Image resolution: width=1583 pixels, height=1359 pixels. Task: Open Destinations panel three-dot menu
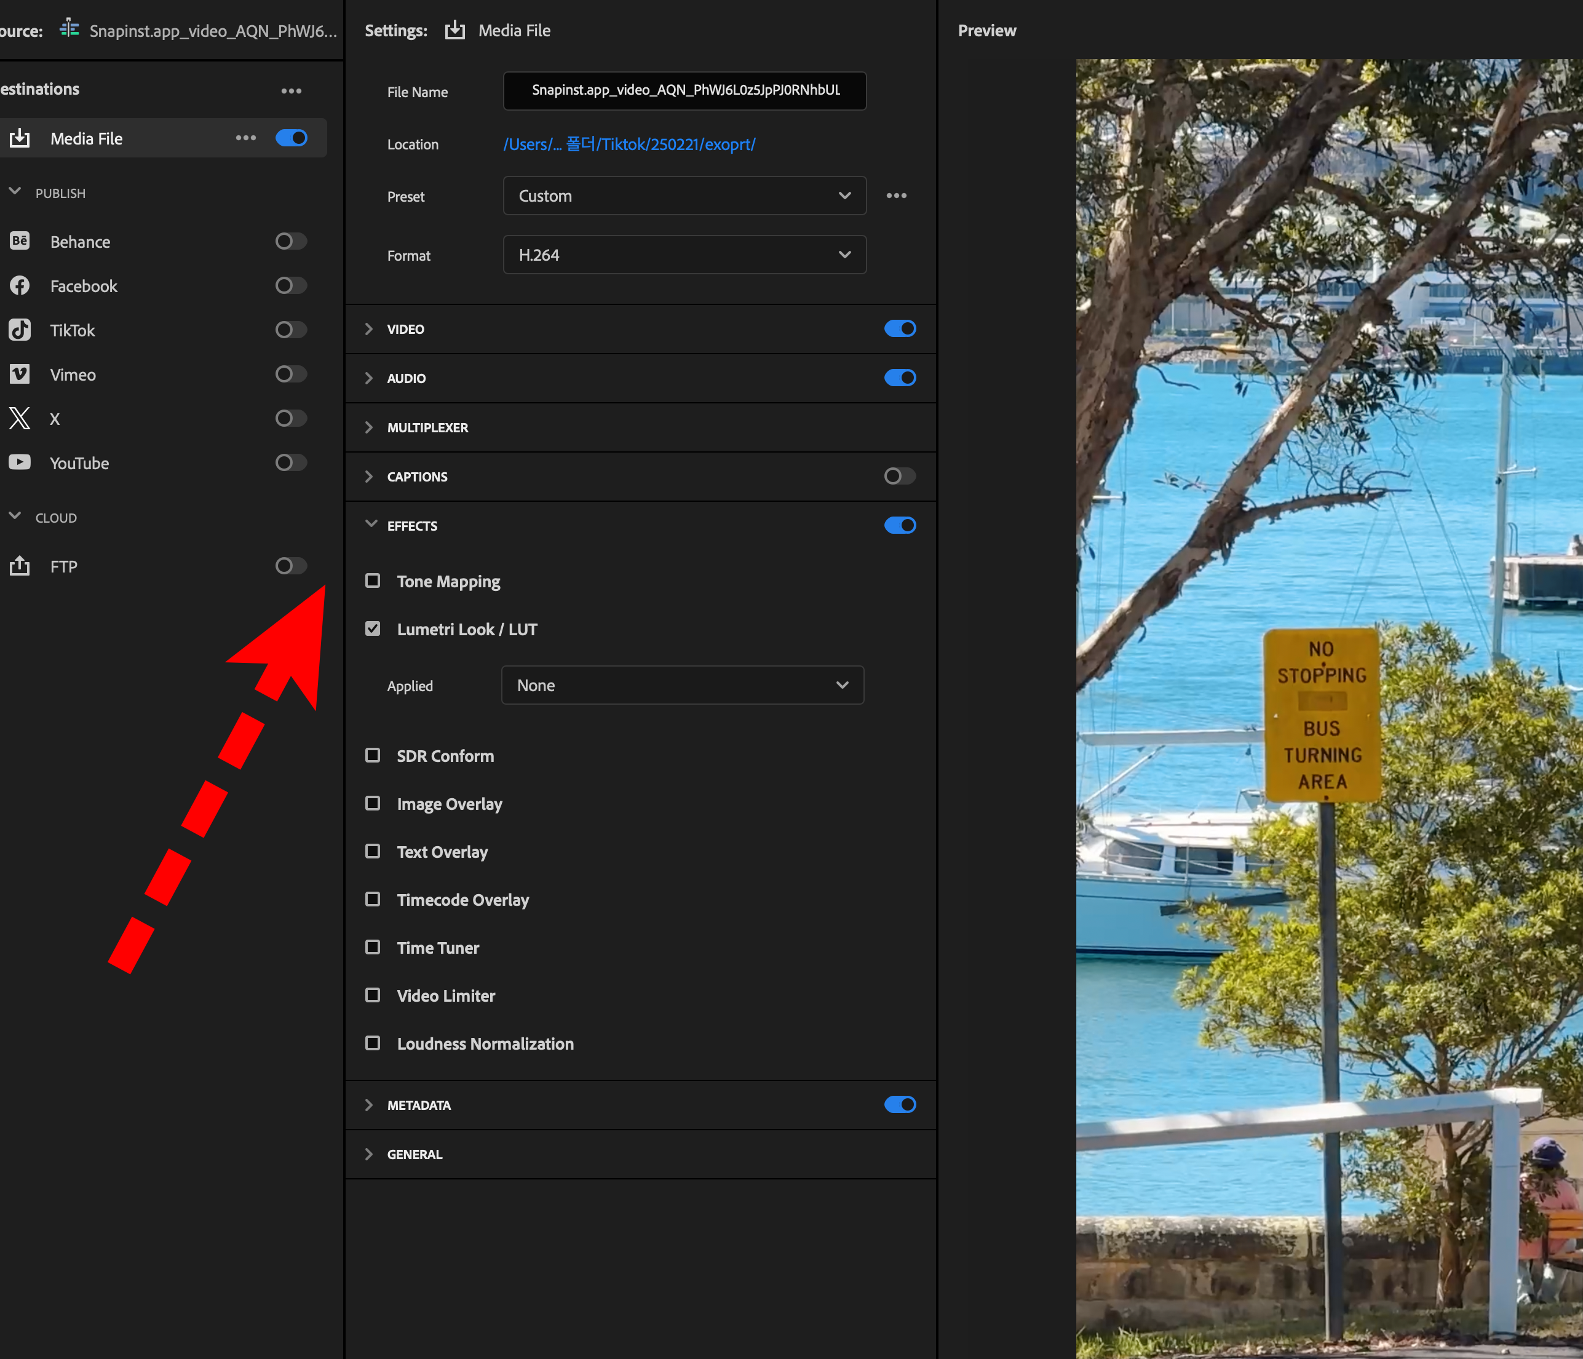[291, 91]
